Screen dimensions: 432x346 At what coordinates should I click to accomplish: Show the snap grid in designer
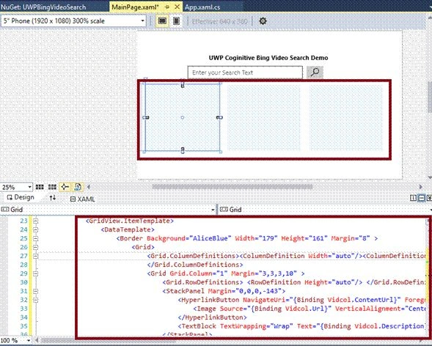[40, 187]
